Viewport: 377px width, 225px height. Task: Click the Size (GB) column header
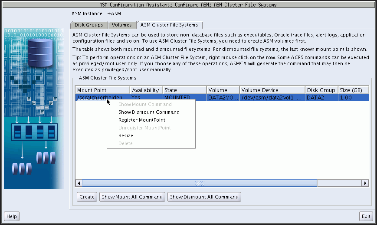(x=353, y=90)
